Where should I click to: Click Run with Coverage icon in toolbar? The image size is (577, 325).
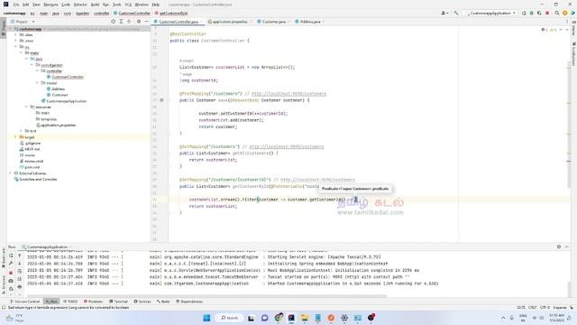[x=539, y=13]
